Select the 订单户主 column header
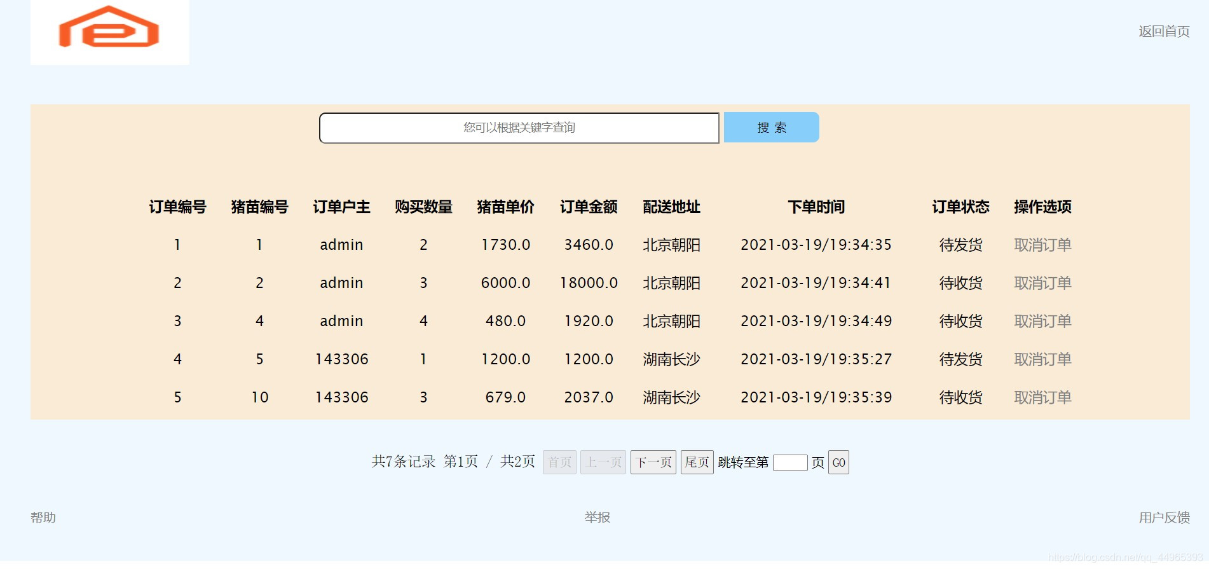 click(341, 207)
